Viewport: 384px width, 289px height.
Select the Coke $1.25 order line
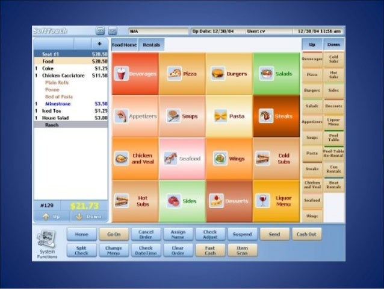coord(71,68)
